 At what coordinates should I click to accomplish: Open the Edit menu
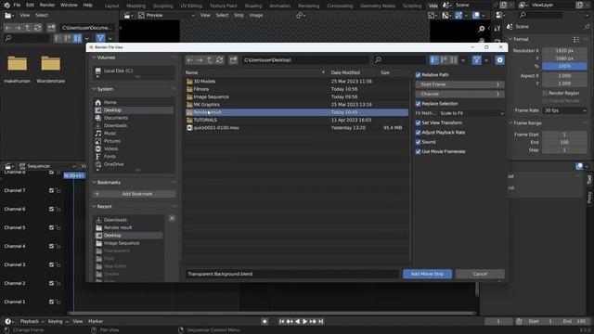pos(31,5)
